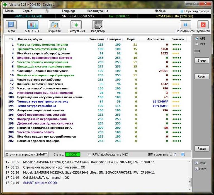Click the absolute value 23061

click(163, 71)
